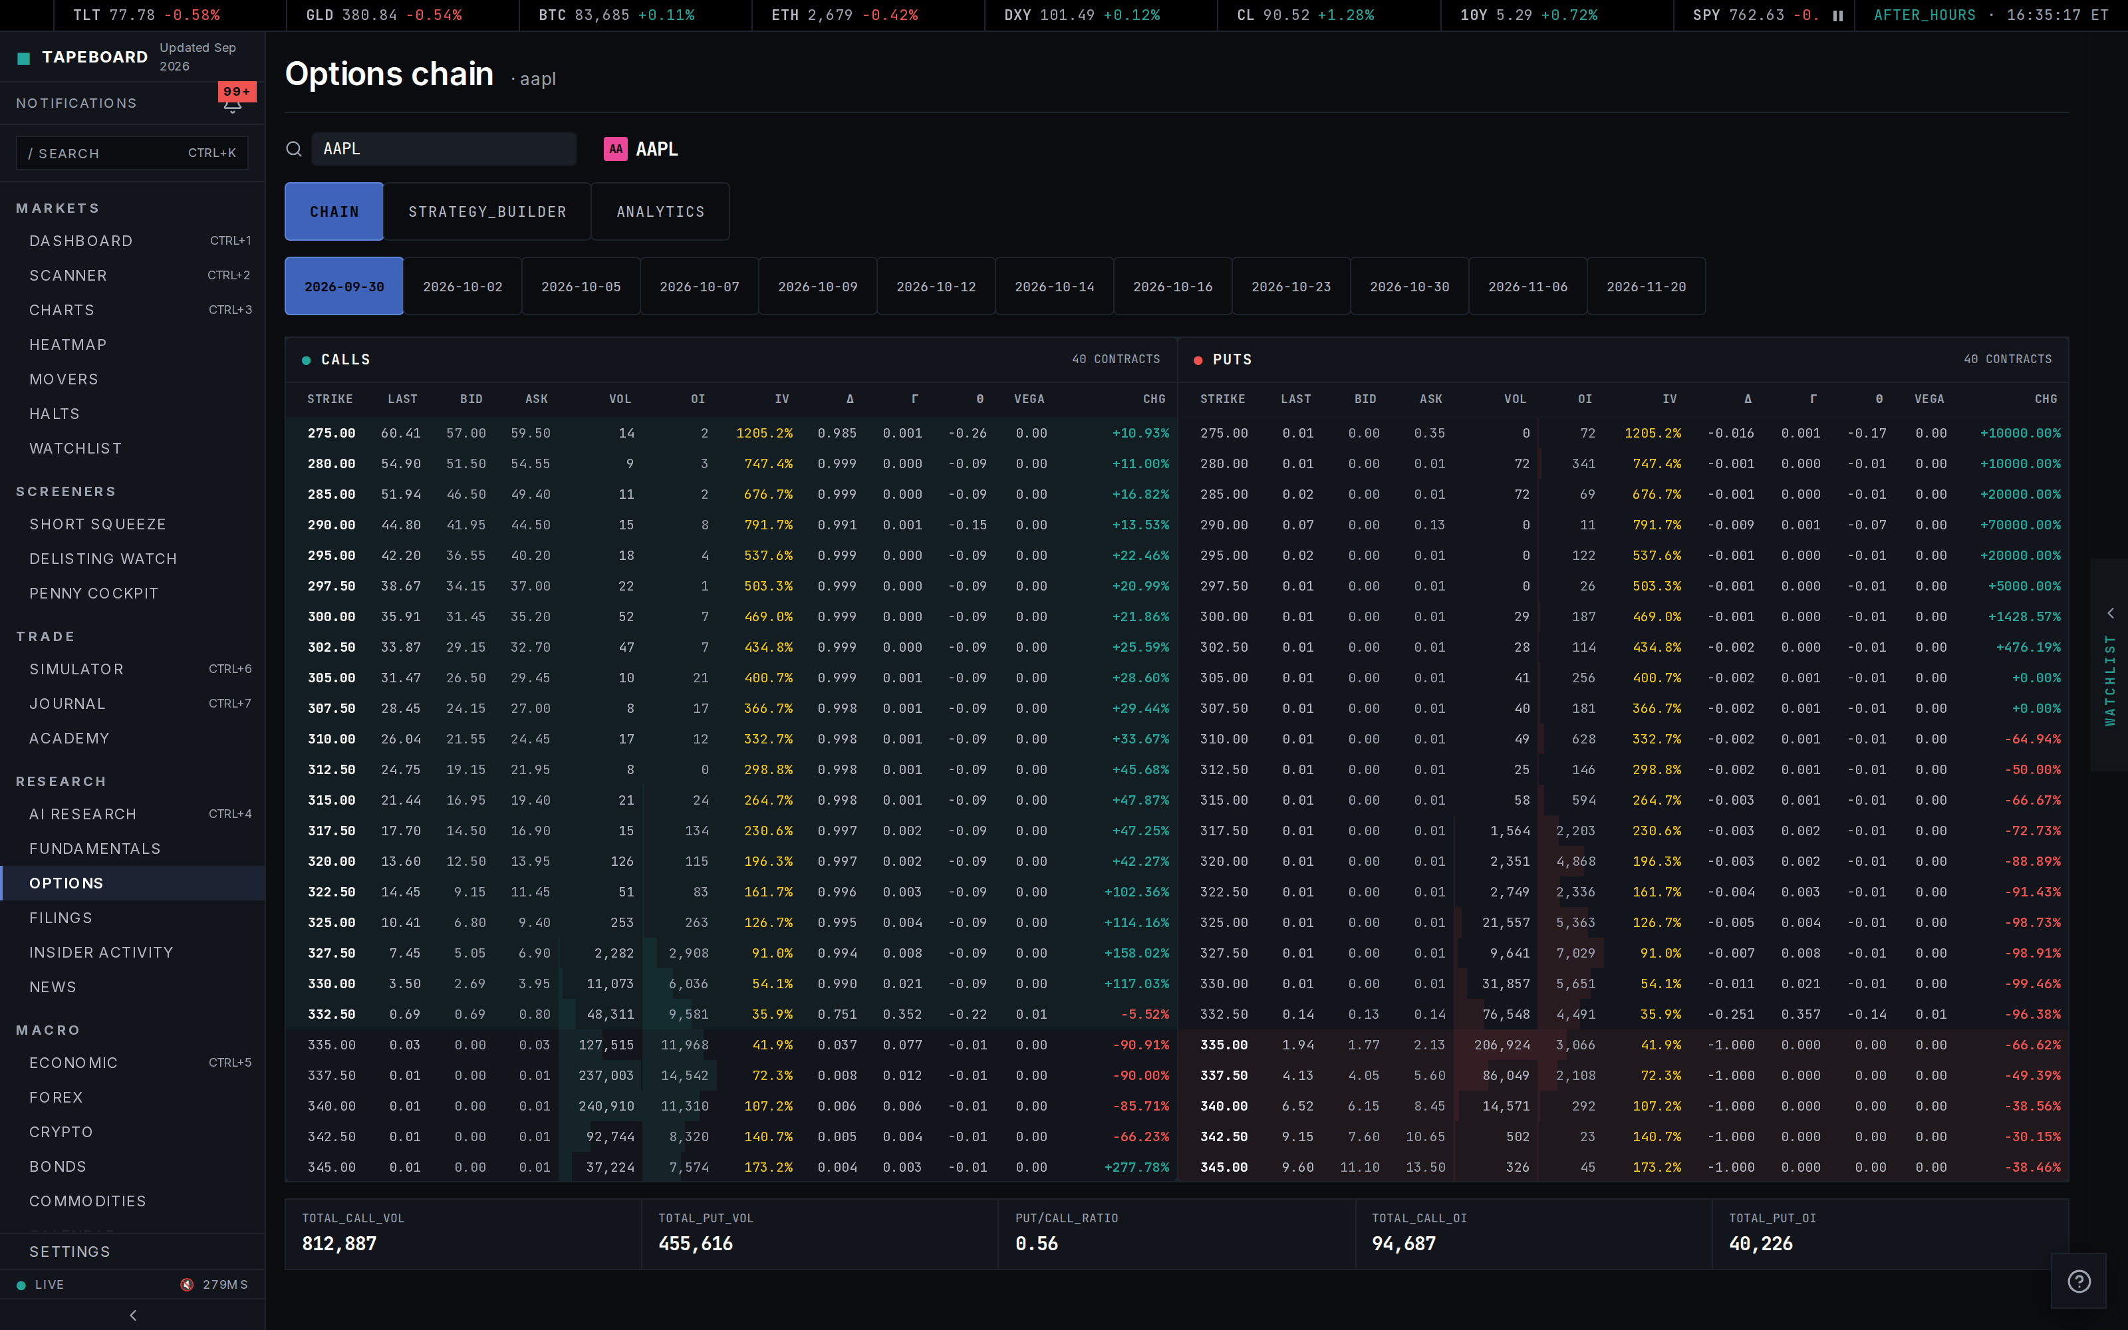This screenshot has width=2128, height=1330.
Task: Click the BTC ticker in top tape
Action: pos(616,16)
